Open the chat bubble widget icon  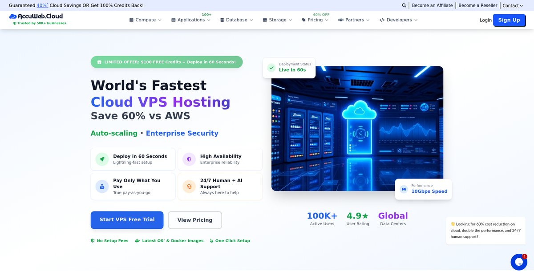[519, 262]
